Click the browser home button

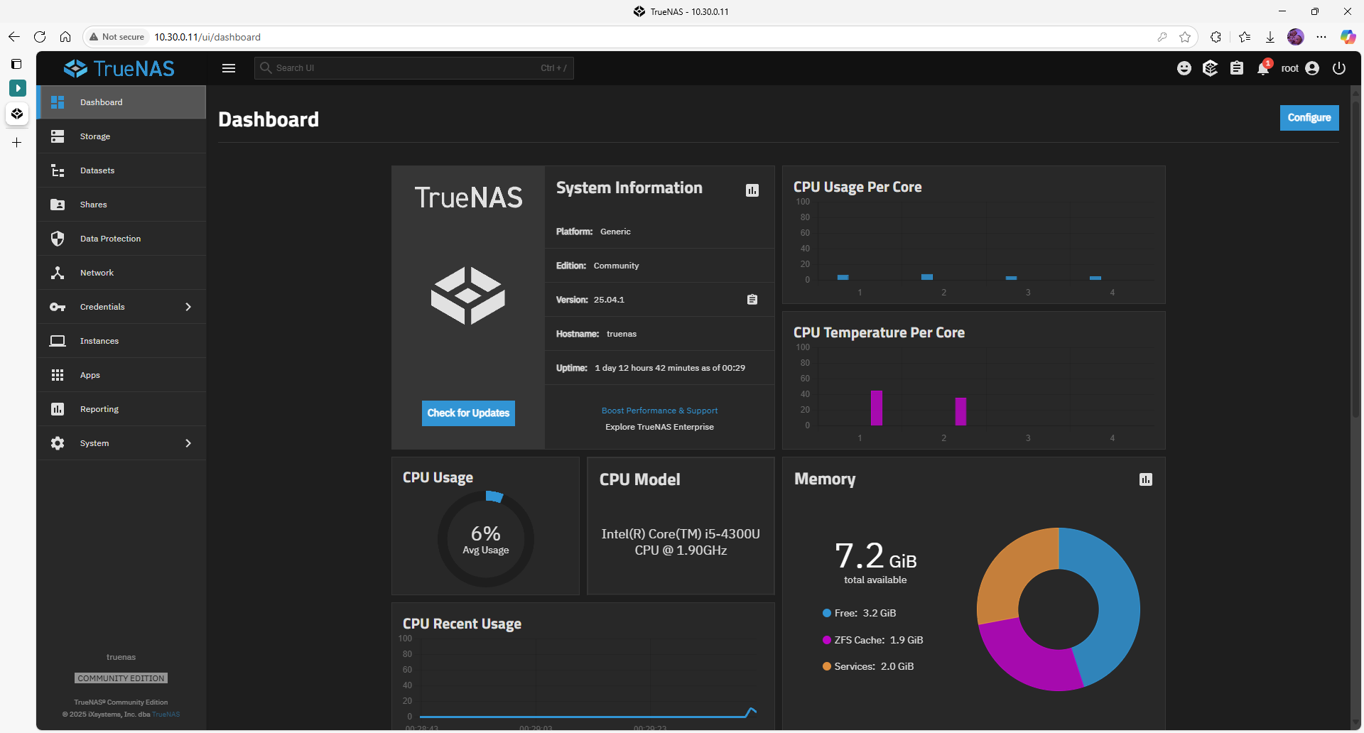point(65,37)
